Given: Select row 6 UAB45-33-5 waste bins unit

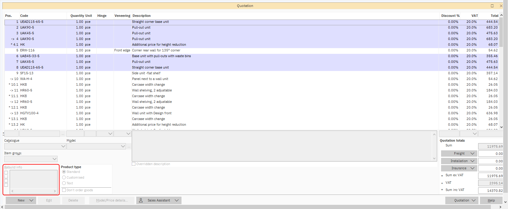Looking at the screenshot, I should click(x=161, y=56).
